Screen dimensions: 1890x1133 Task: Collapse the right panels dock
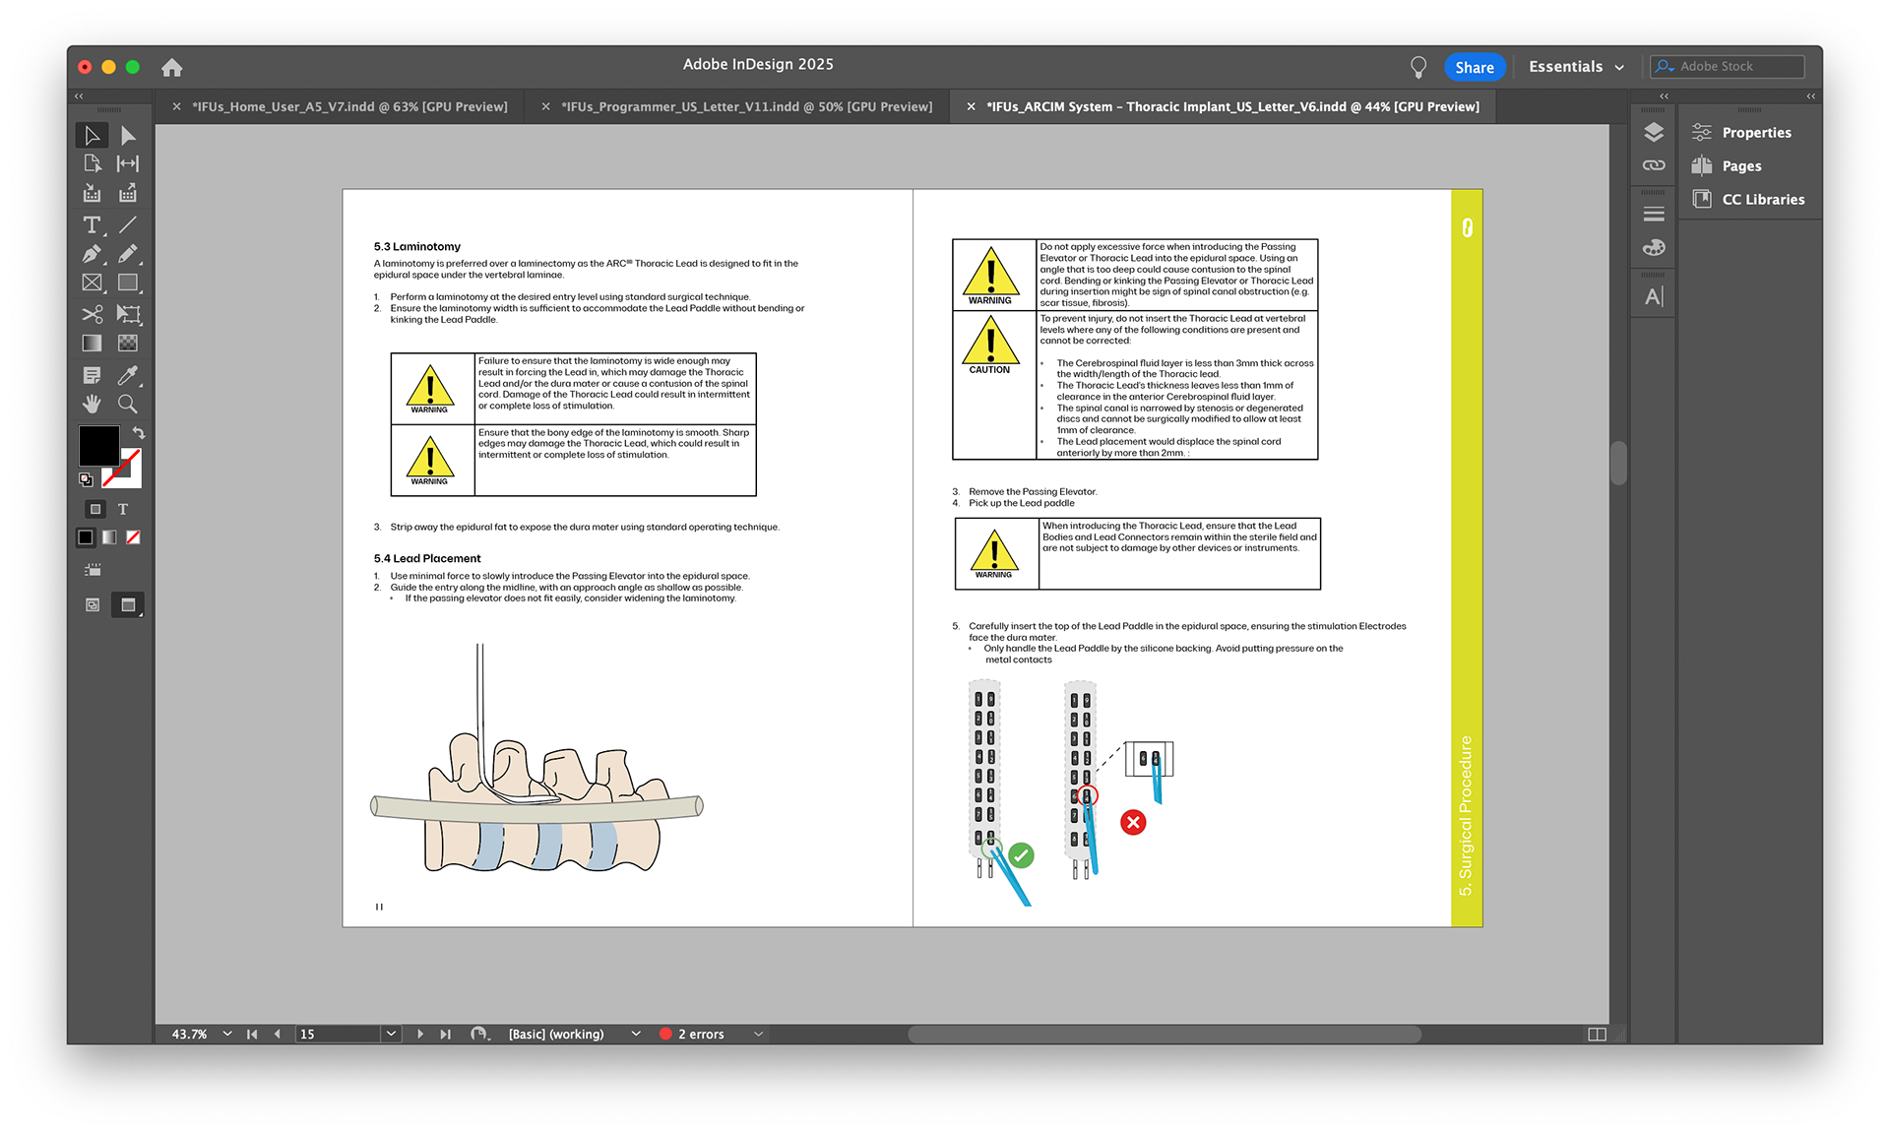point(1810,95)
